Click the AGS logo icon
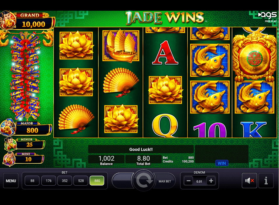Image resolution: width=279 pixels, height=205 pixels. tap(267, 16)
